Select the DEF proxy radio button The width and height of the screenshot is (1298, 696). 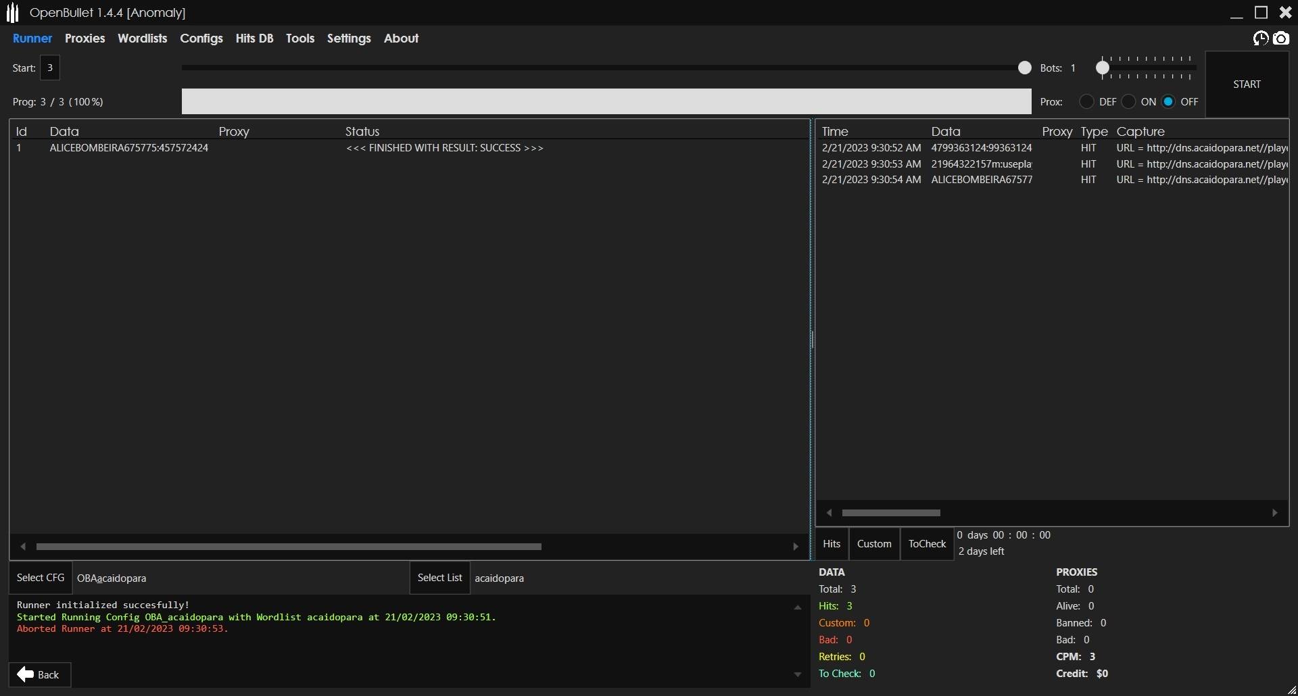click(1086, 102)
